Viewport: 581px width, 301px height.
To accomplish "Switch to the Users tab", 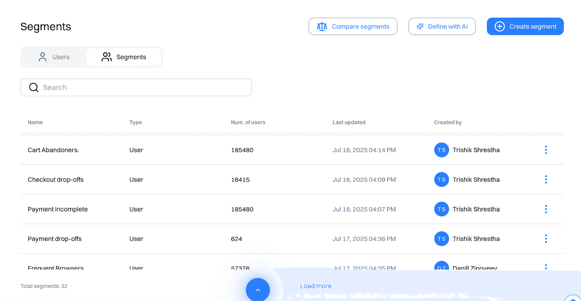I will (54, 57).
